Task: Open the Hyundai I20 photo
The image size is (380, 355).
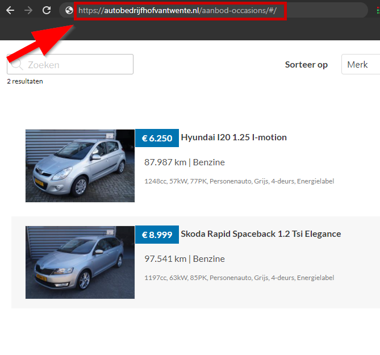Action: coord(80,165)
